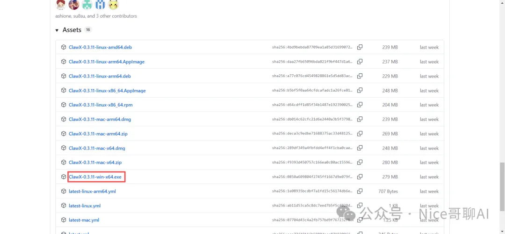Click the "269 MB" file size
This screenshot has height=234, width=505.
click(x=390, y=134)
